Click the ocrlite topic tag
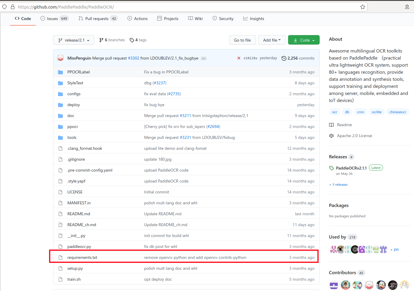 377,112
